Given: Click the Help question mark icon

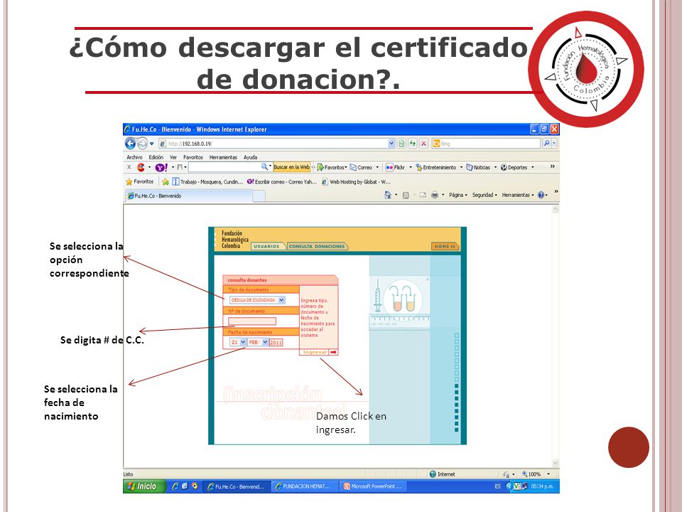Looking at the screenshot, I should point(541,195).
